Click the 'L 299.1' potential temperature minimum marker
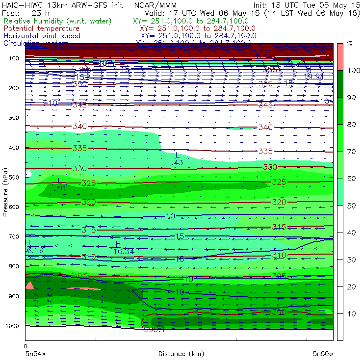Viewport: 363px width, 363px height. click(154, 326)
